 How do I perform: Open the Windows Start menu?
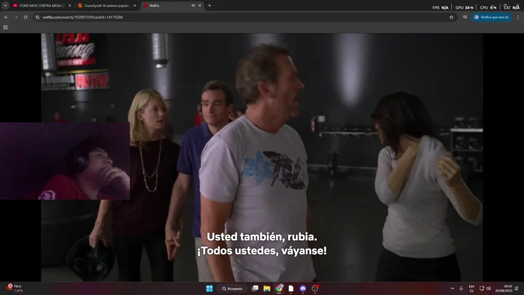(x=209, y=288)
